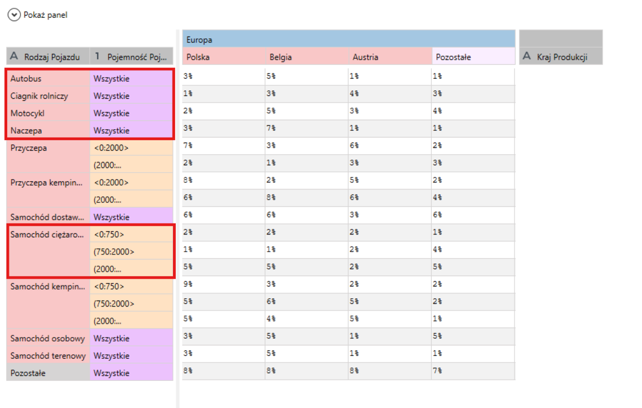Select the Polska column header

pyautogui.click(x=224, y=57)
